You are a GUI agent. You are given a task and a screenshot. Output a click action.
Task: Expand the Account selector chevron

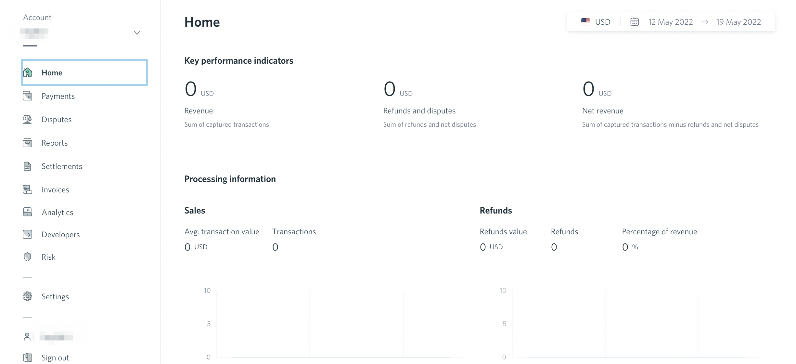[137, 32]
